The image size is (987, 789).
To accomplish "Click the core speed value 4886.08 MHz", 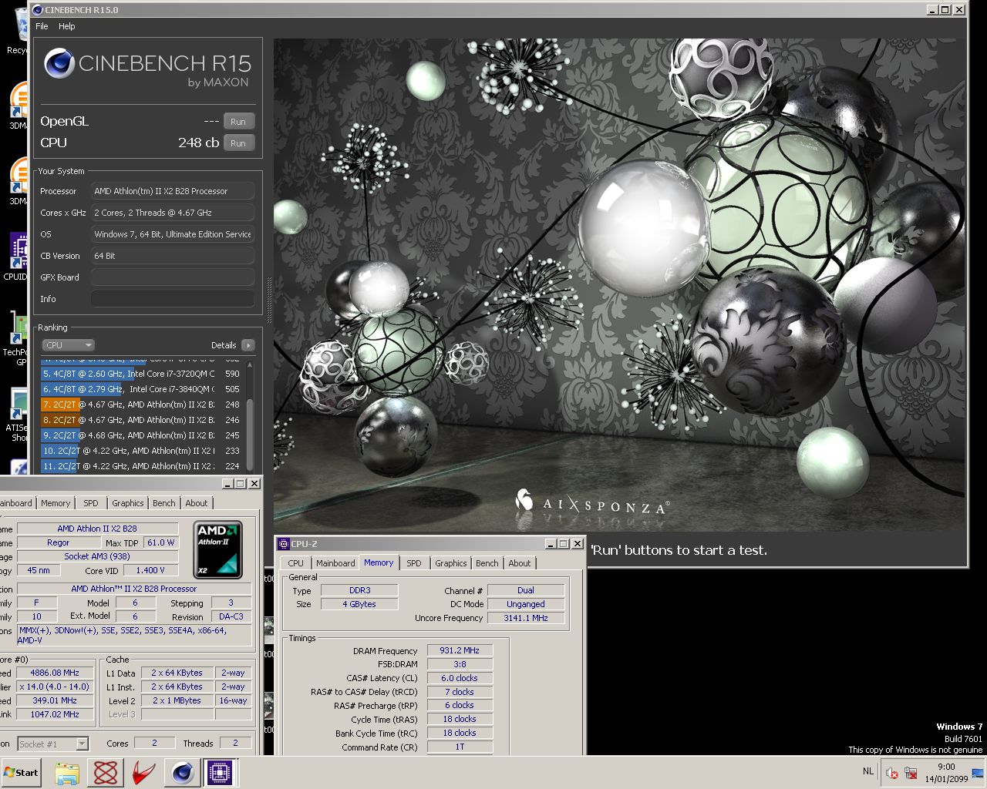I will [55, 673].
